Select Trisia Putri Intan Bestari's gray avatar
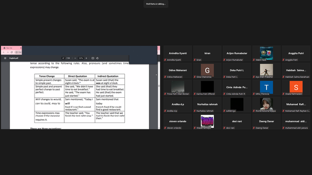Image resolution: width=312 pixels, height=175 pixels. 177,87
